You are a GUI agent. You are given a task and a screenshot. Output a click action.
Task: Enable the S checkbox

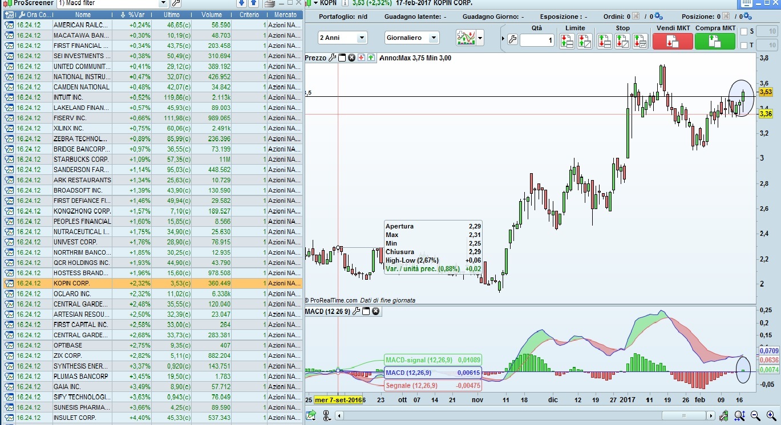[x=743, y=31]
